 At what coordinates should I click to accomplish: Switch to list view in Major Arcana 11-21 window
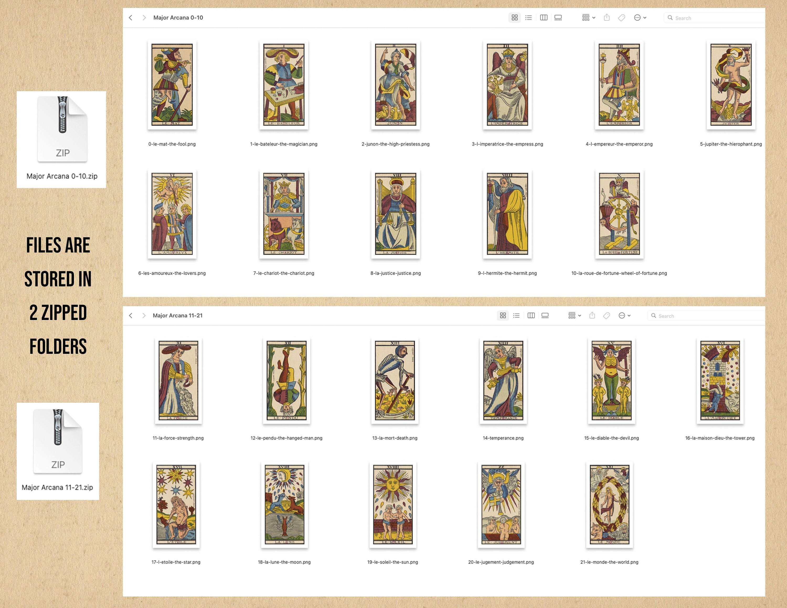[x=516, y=316]
